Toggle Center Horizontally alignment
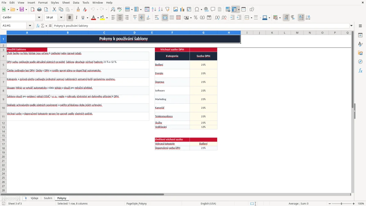This screenshot has width=366, height=206. click(x=120, y=18)
